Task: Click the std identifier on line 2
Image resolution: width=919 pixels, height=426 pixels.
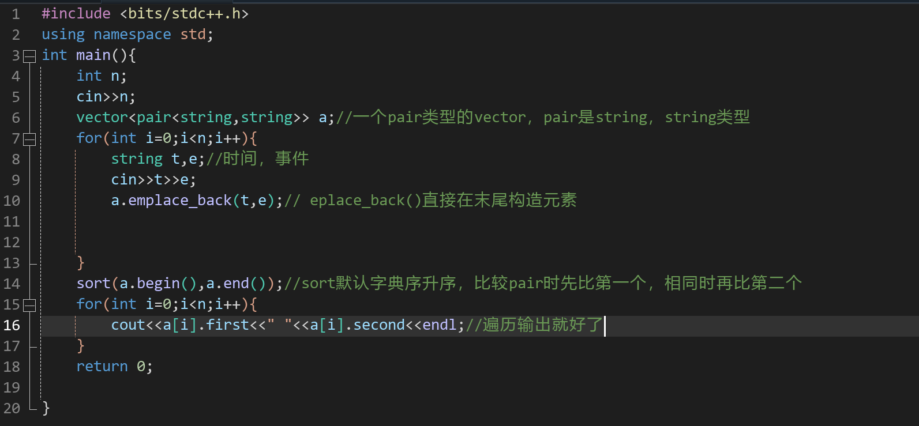Action: 193,35
